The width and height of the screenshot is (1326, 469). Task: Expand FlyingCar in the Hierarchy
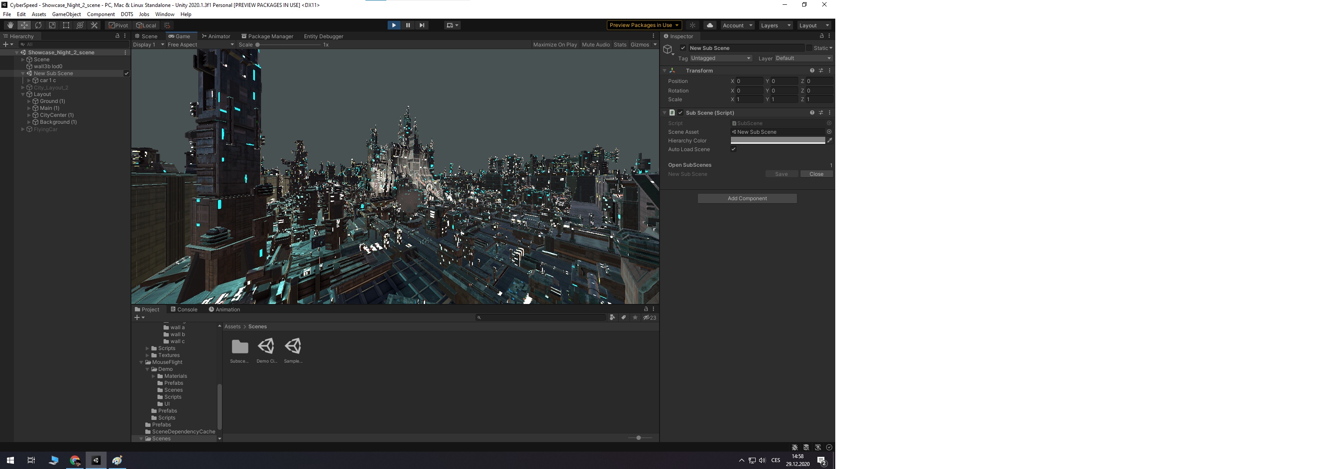23,129
